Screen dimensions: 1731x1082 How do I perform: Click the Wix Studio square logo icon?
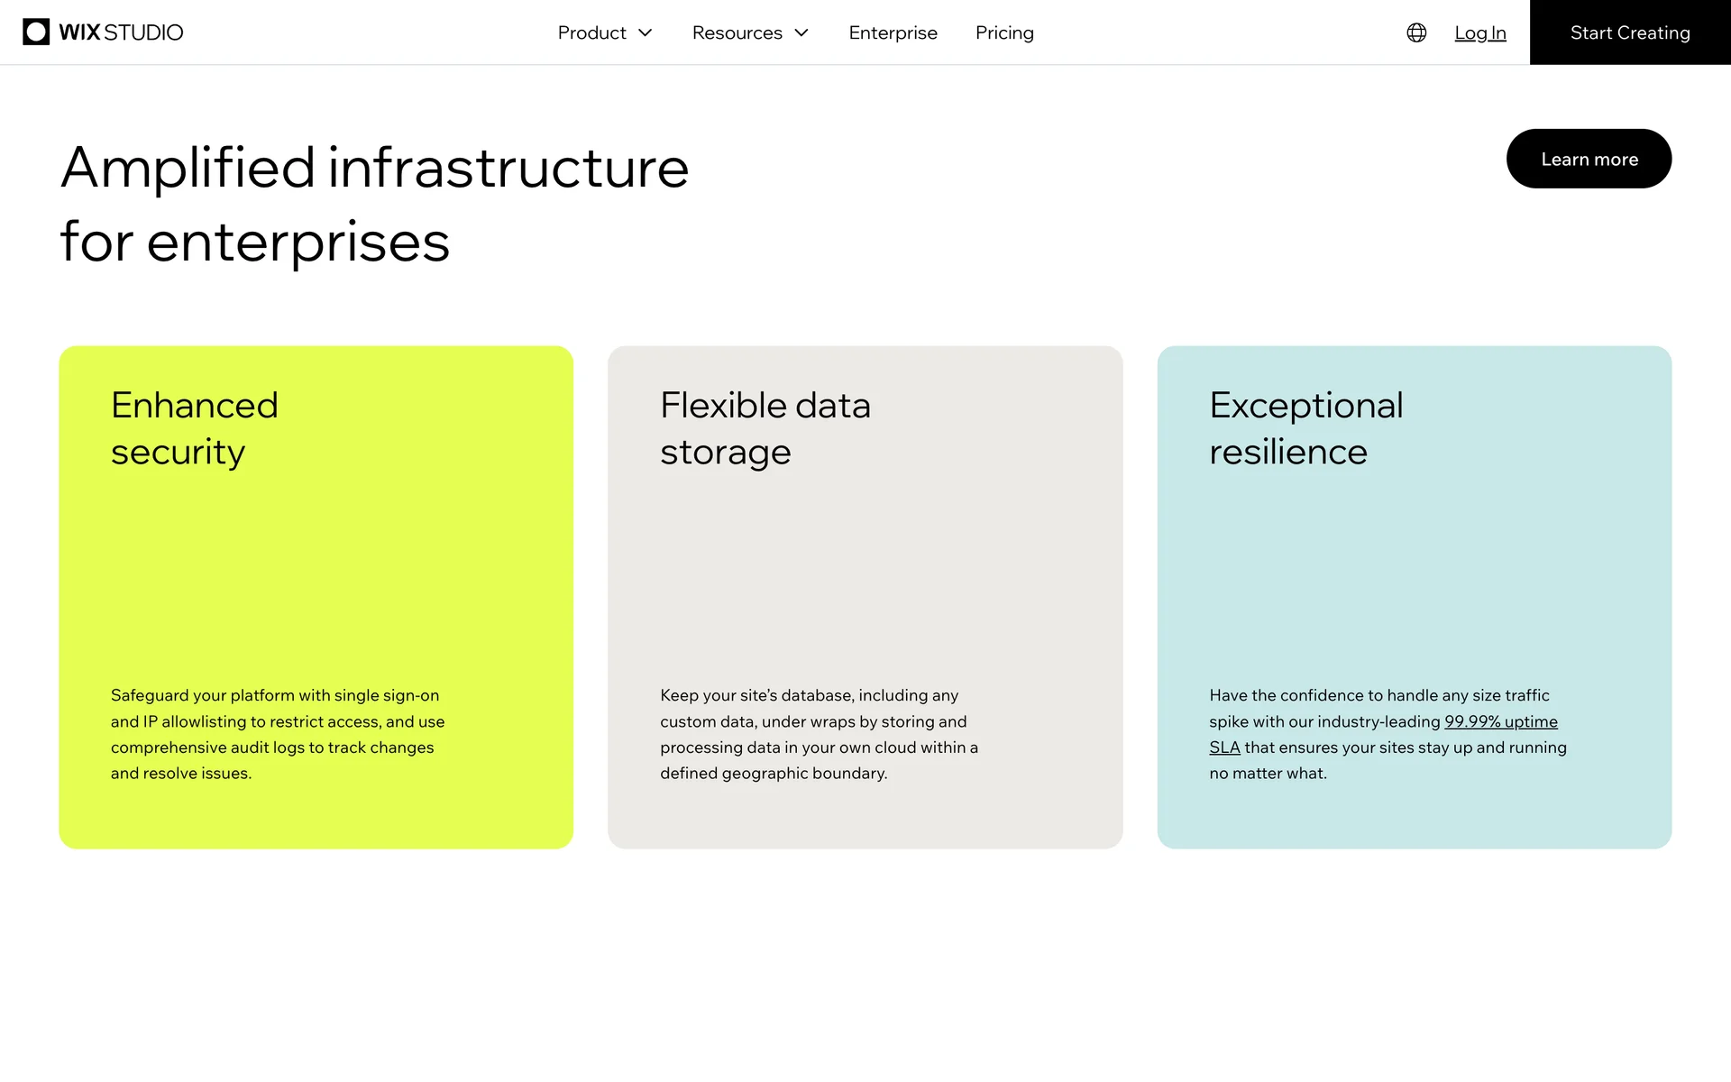tap(36, 32)
